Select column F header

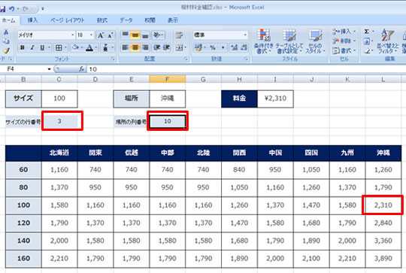click(167, 79)
